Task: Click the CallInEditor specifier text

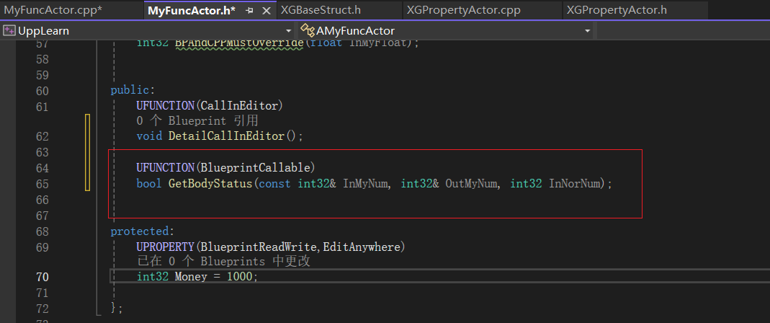Action: pyautogui.click(x=239, y=106)
